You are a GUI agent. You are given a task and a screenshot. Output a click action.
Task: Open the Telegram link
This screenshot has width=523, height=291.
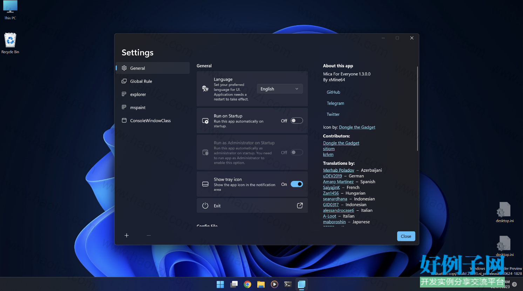[335, 103]
